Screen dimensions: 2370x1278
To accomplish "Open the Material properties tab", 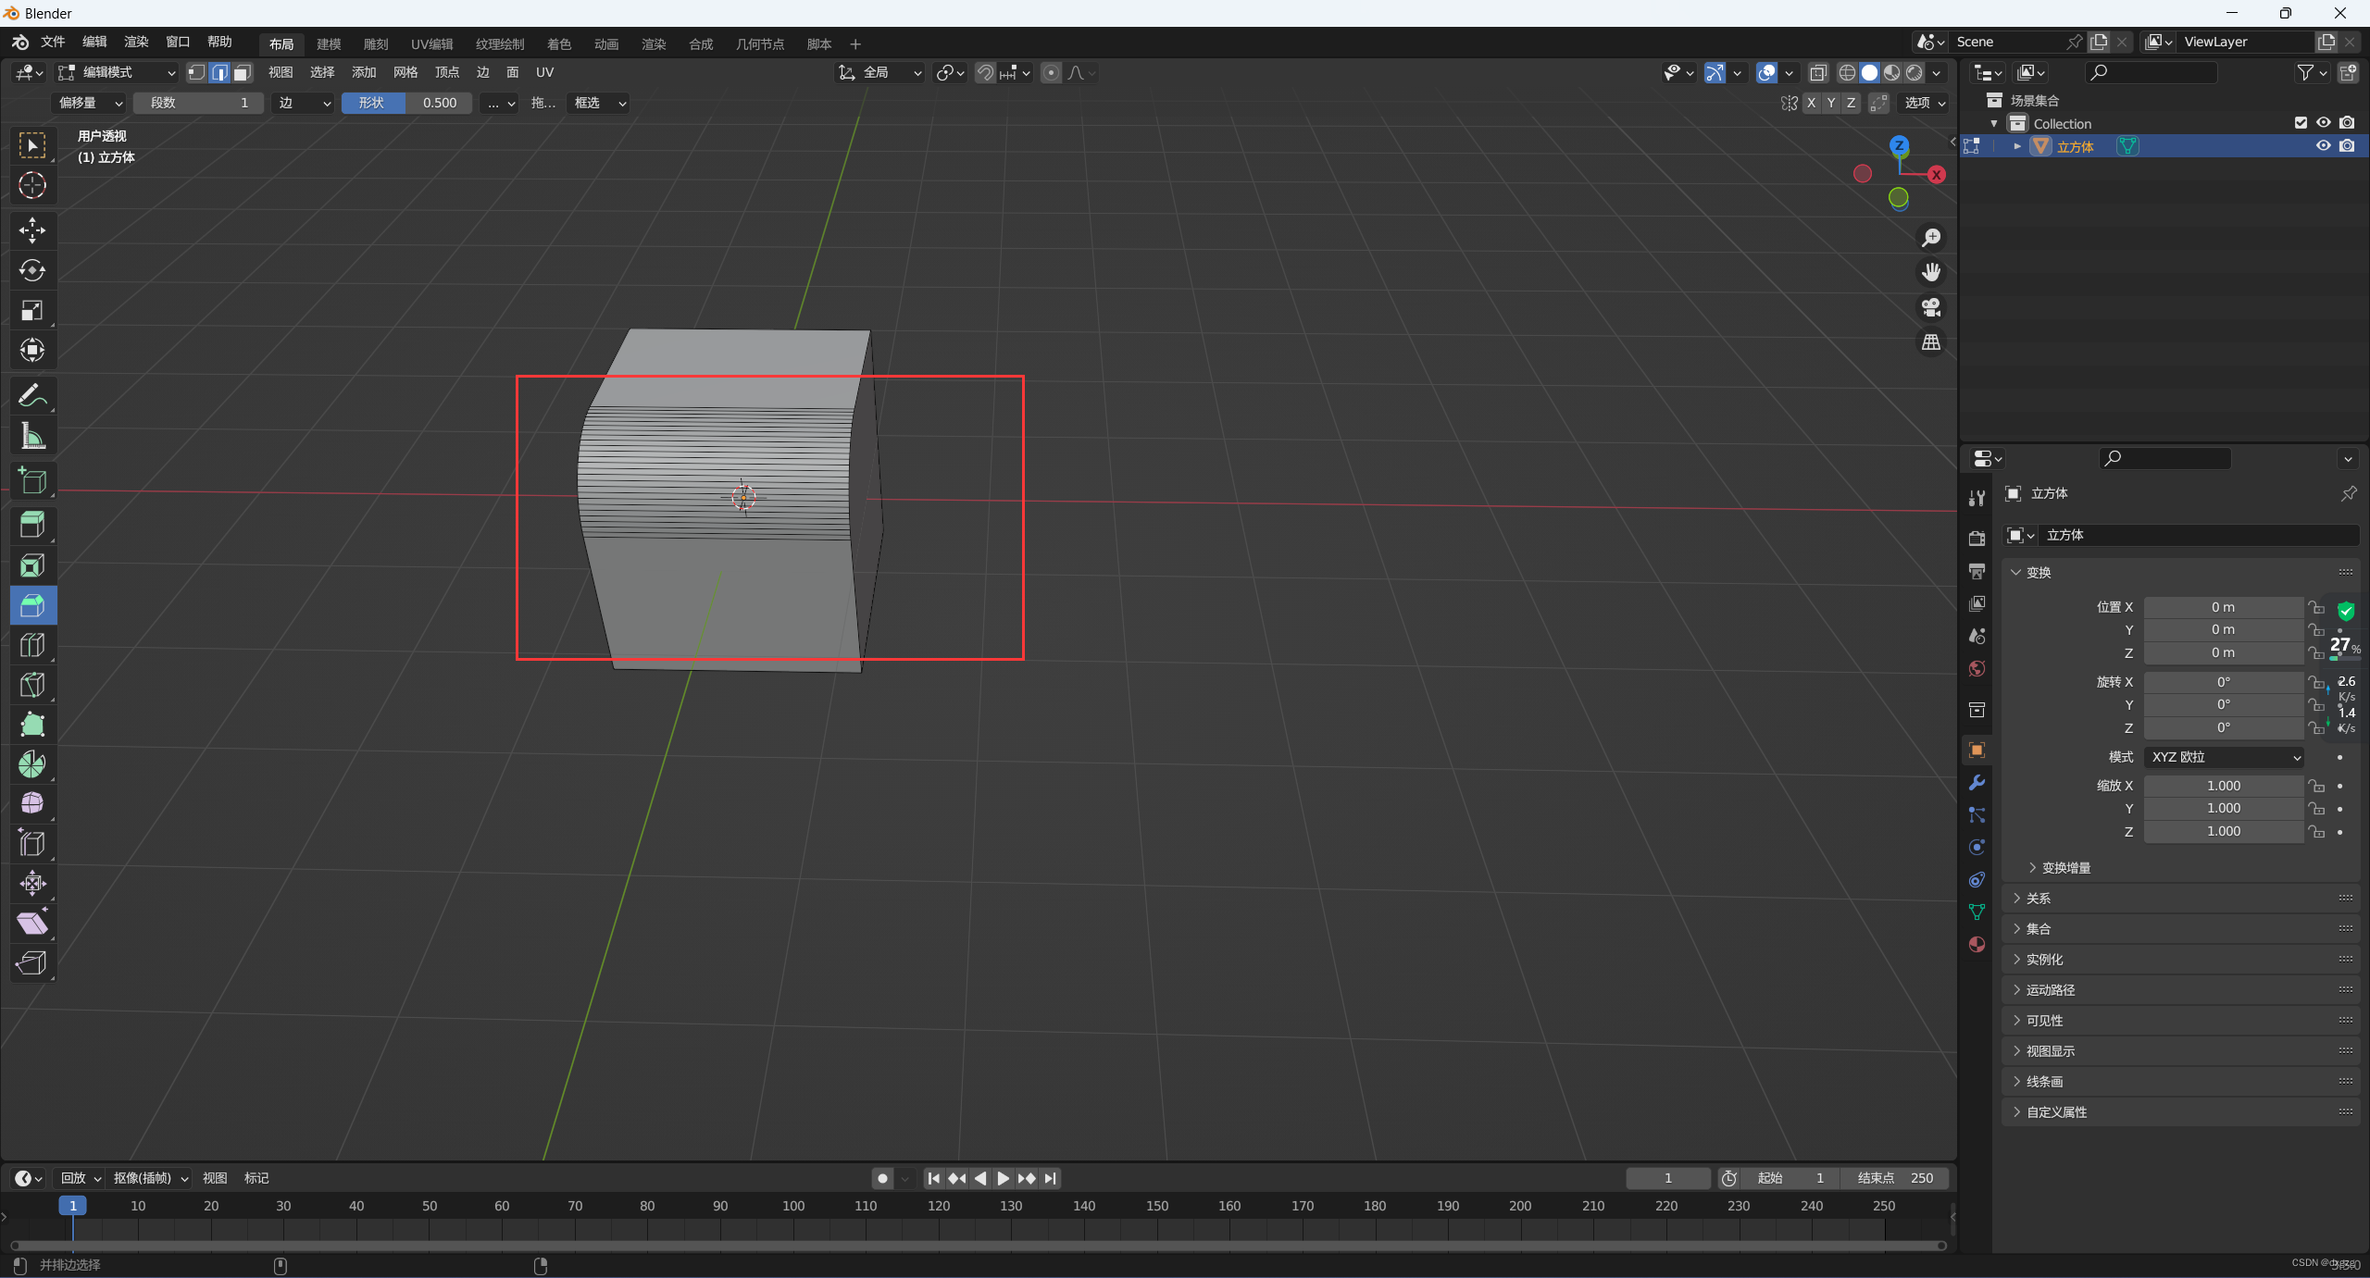I will pyautogui.click(x=1977, y=944).
